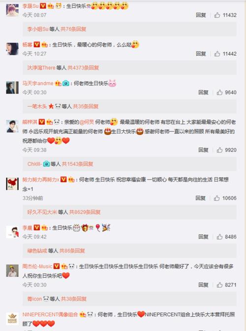
Task: View 马天宇andme profile avatar
Action: [x=12, y=88]
